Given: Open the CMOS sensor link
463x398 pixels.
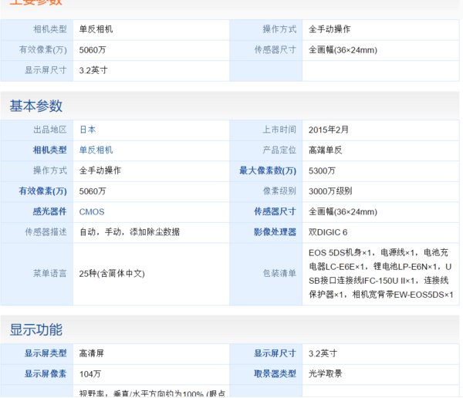Looking at the screenshot, I should coord(92,211).
